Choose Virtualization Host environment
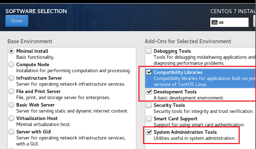The image size is (256, 149). coord(11,118)
